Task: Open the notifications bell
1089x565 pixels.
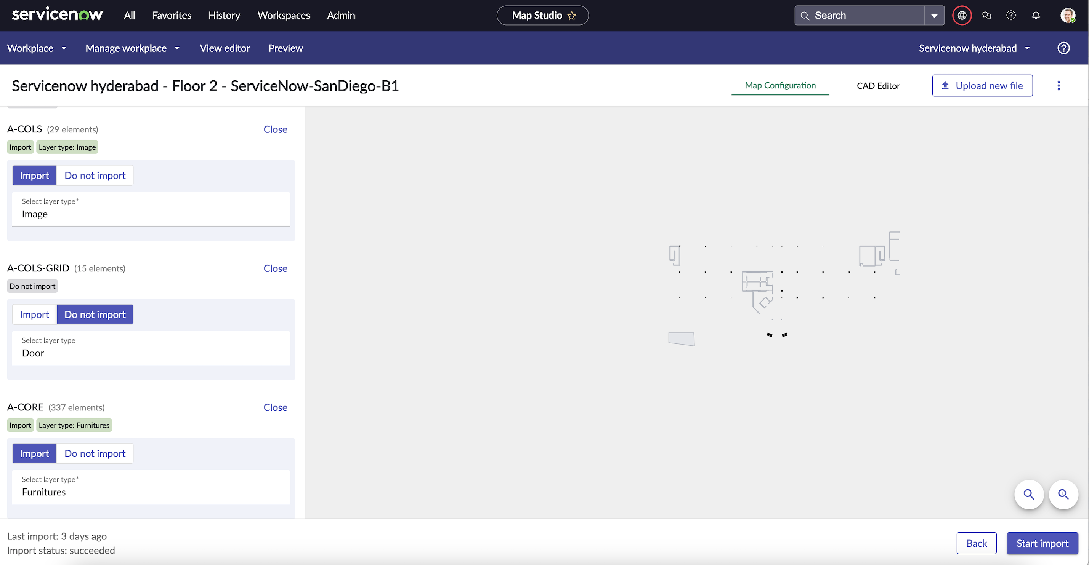Action: click(1036, 16)
